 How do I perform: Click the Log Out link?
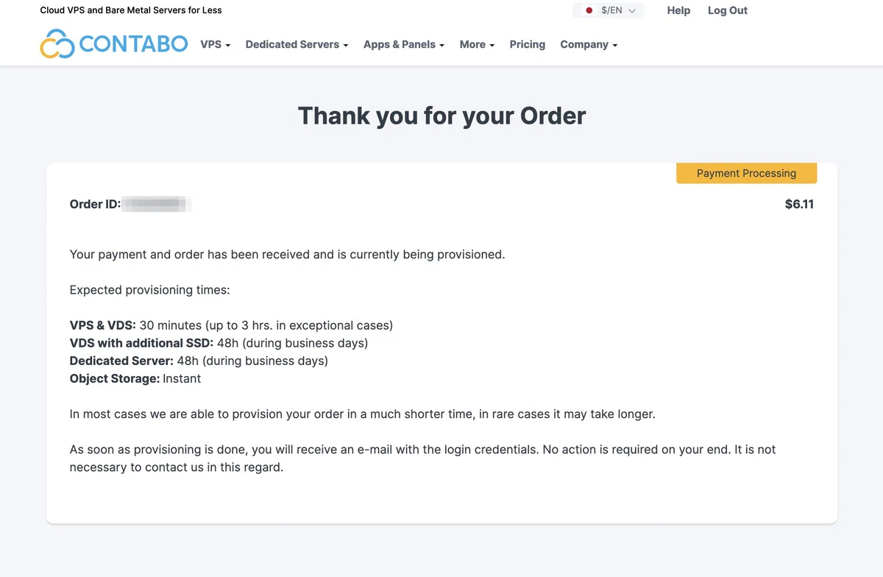[x=728, y=10]
